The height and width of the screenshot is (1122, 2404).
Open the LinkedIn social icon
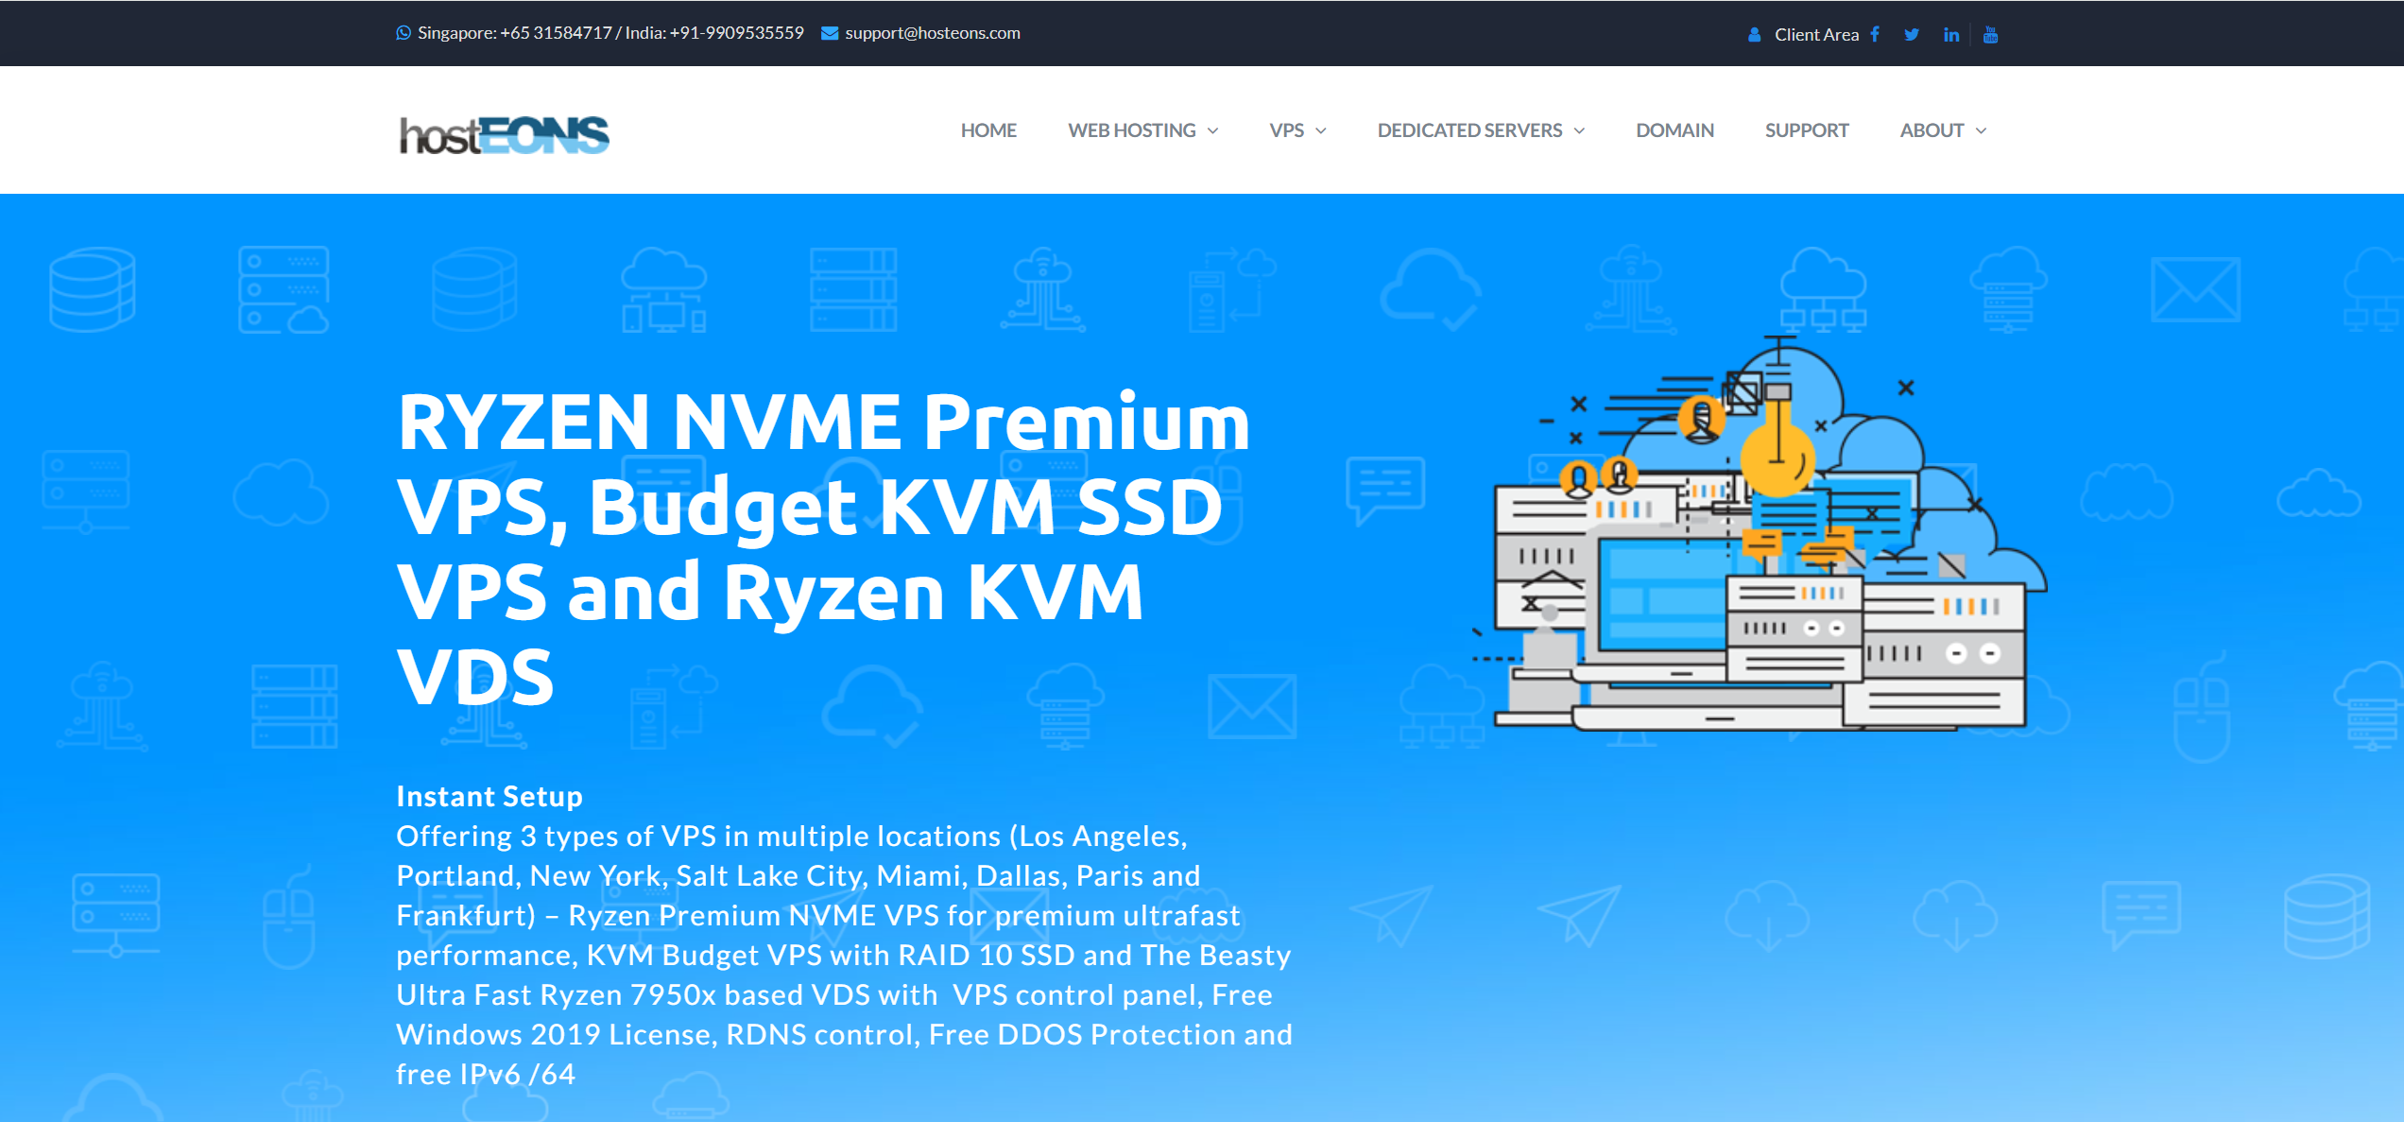[x=1951, y=35]
